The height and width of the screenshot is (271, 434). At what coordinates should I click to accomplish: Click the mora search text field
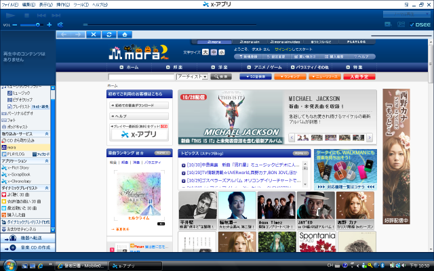[x=141, y=77]
